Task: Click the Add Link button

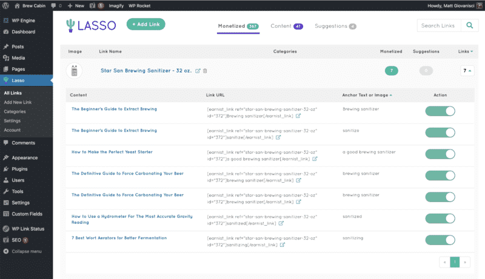Action: point(145,24)
